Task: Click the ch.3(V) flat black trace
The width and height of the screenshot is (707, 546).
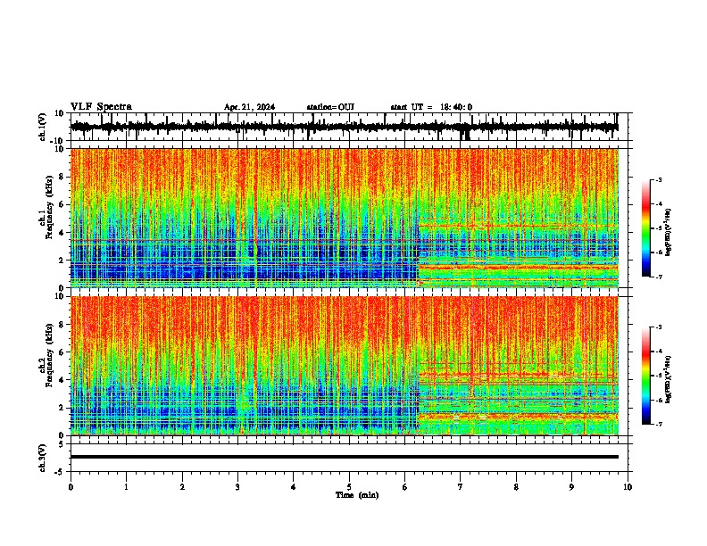Action: tap(344, 457)
